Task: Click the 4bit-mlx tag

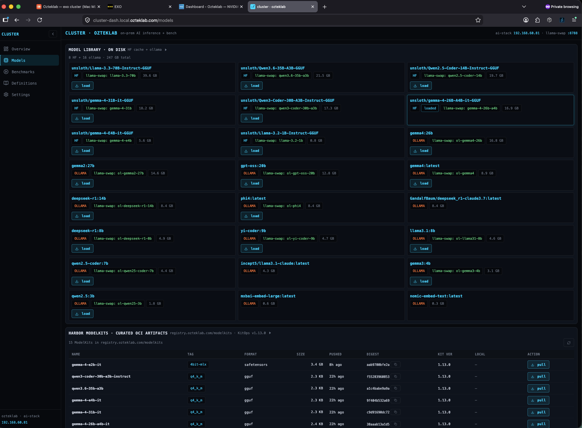Action: pyautogui.click(x=198, y=365)
